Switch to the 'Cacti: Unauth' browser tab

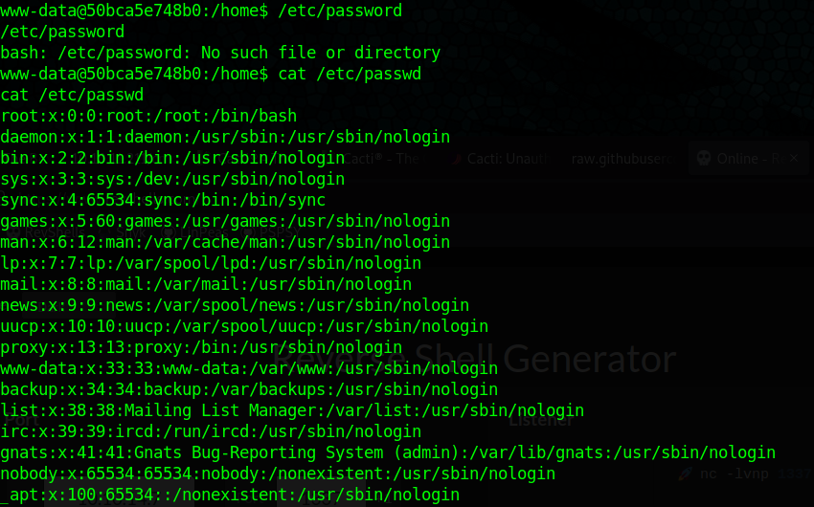501,159
